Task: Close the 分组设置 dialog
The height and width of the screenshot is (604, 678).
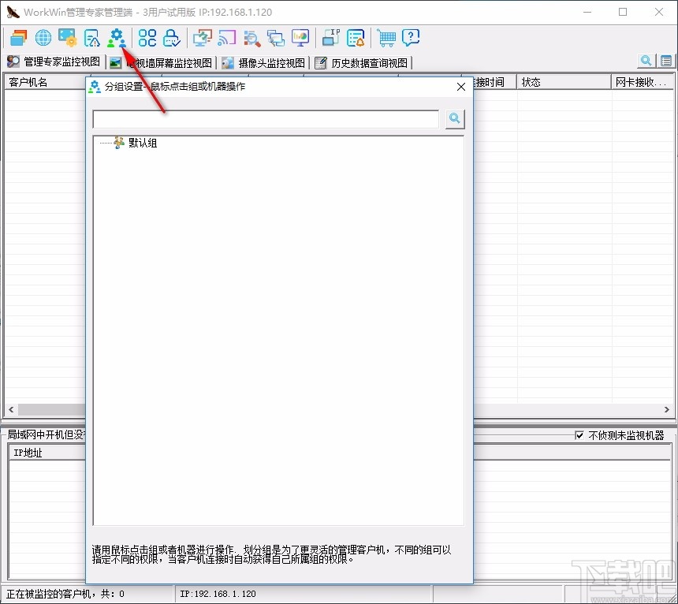Action: click(460, 87)
